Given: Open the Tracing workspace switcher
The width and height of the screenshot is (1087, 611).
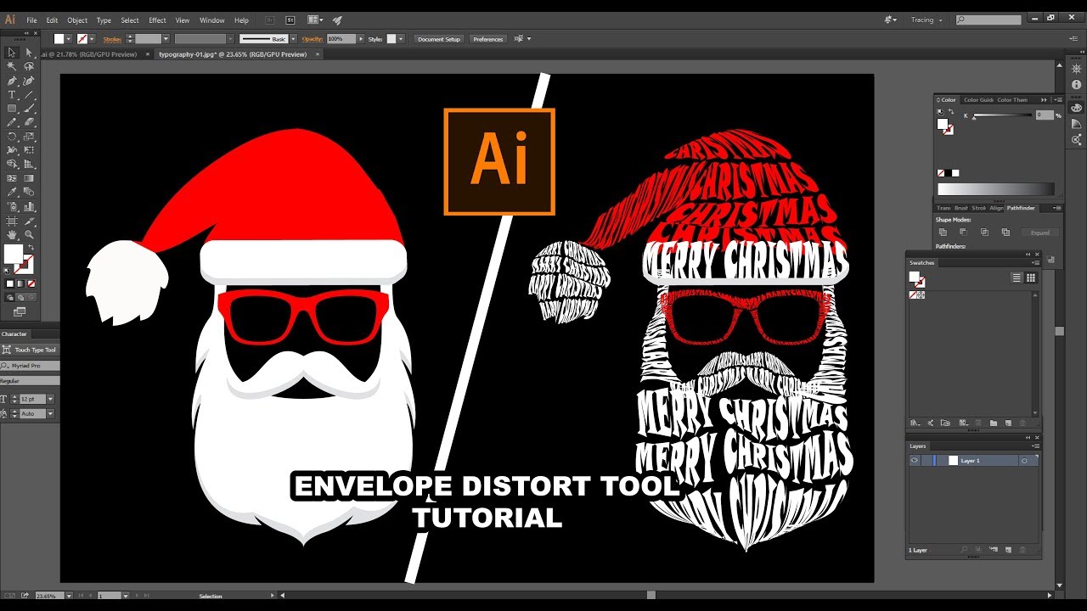Looking at the screenshot, I should coord(926,20).
